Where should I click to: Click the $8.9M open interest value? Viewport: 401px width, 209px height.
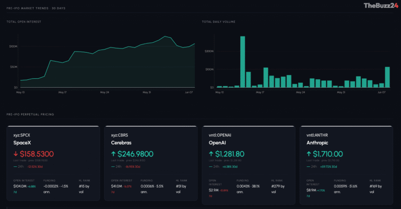tap(312, 190)
